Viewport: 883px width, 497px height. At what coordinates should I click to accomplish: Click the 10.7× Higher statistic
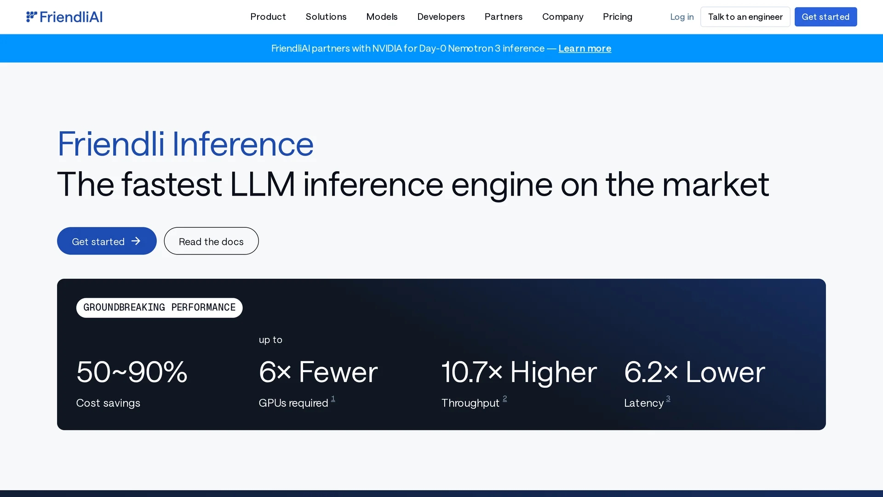point(519,372)
